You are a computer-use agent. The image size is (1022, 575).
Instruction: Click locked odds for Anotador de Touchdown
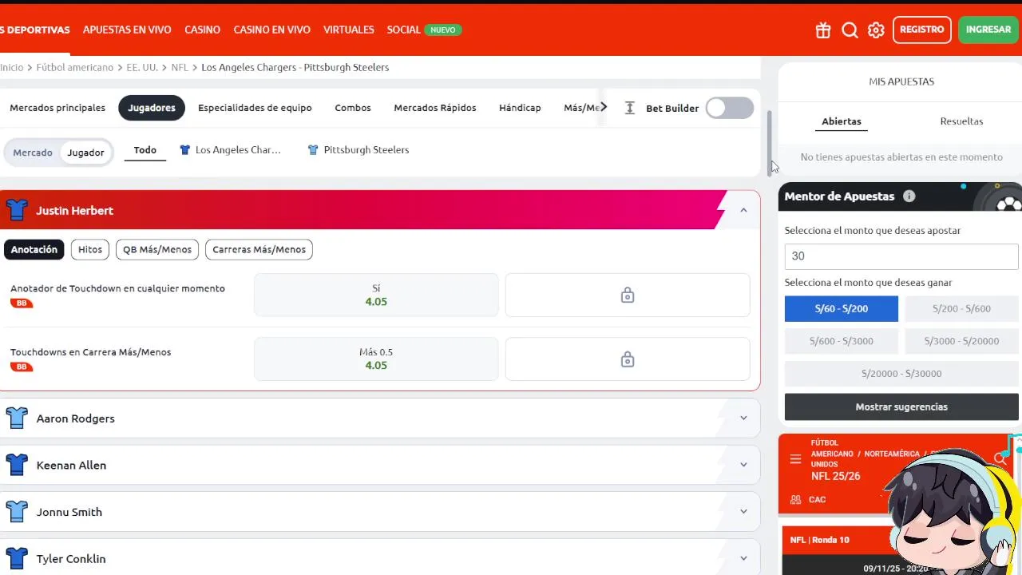(x=628, y=295)
